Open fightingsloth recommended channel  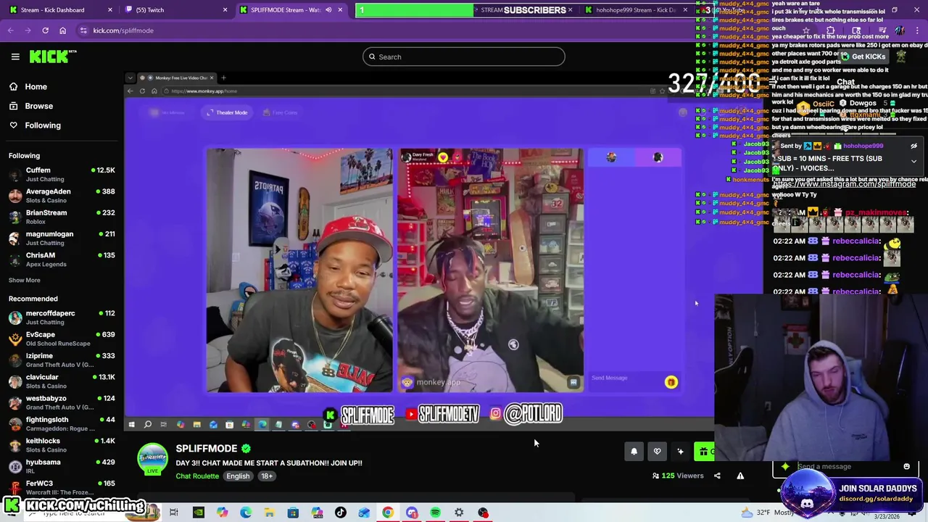click(x=62, y=423)
